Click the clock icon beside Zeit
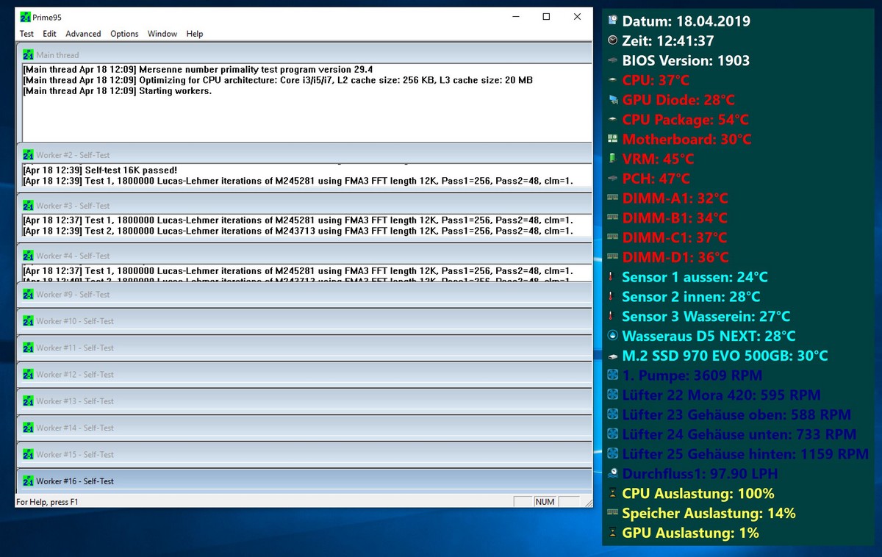The width and height of the screenshot is (882, 557). point(613,40)
